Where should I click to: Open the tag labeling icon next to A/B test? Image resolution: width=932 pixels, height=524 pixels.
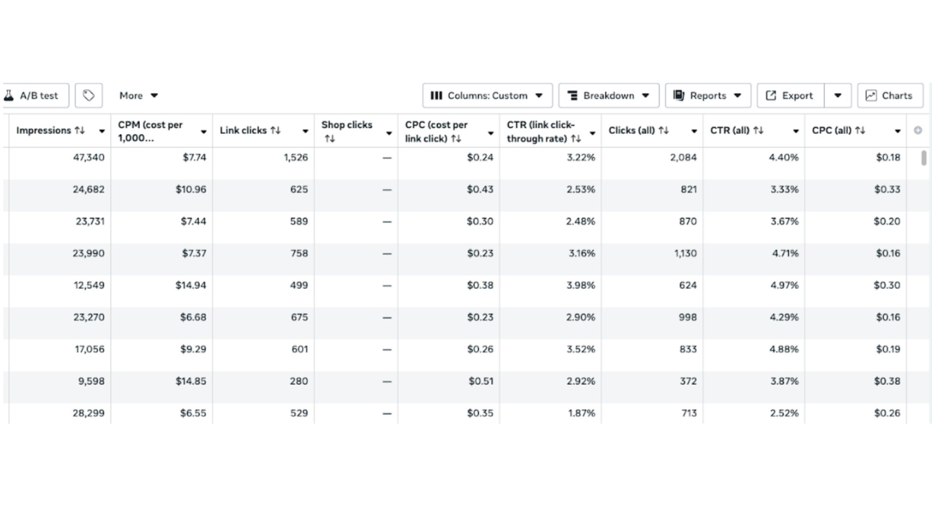click(88, 95)
